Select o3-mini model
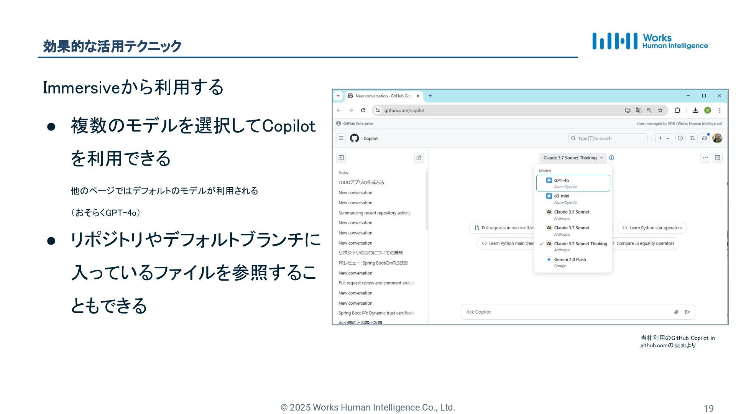The height and width of the screenshot is (414, 736). (573, 199)
